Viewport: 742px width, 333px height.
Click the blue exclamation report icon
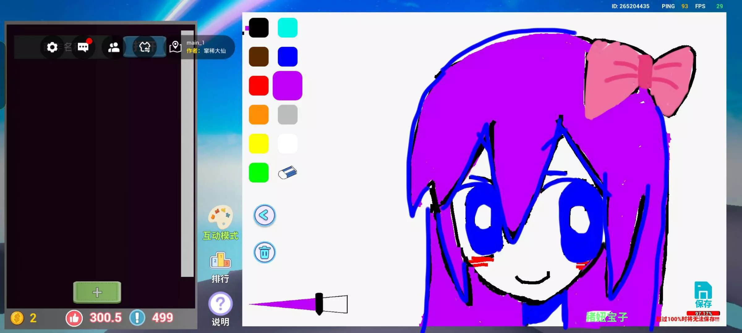(x=137, y=318)
